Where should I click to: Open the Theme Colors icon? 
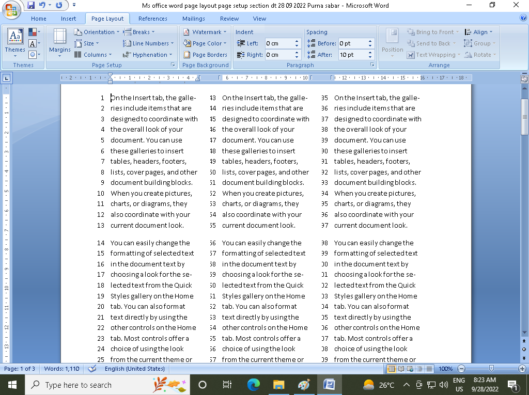pos(34,32)
